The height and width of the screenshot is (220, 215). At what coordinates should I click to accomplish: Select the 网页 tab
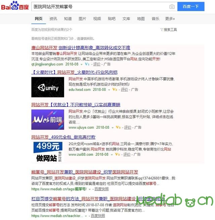click(39, 19)
